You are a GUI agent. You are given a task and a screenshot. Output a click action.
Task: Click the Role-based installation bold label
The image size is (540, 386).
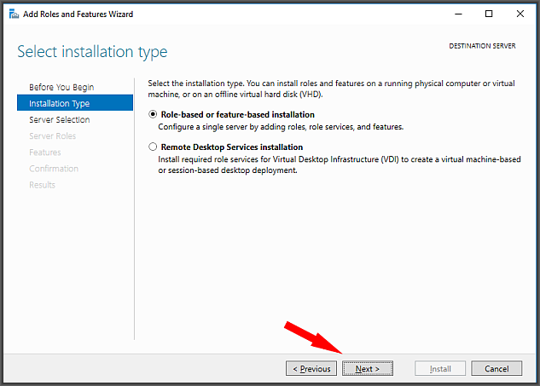(x=238, y=114)
